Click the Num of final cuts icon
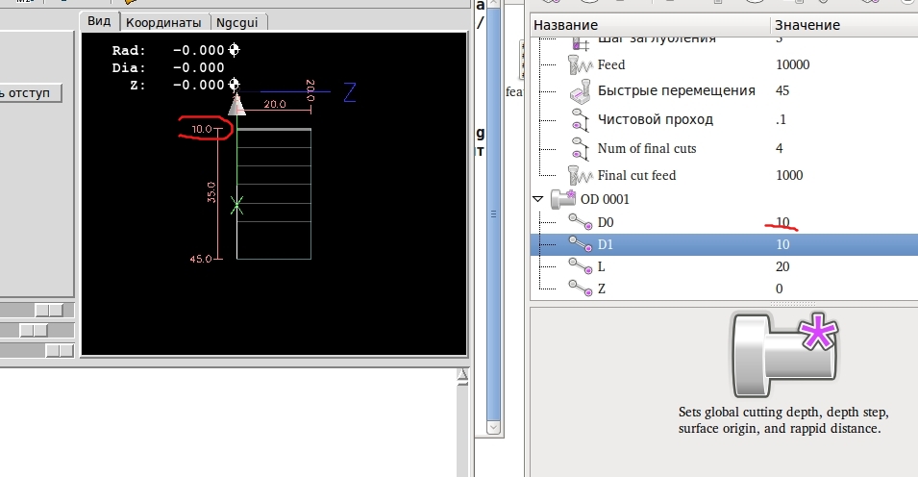Viewport: 918px width, 477px height. (581, 149)
